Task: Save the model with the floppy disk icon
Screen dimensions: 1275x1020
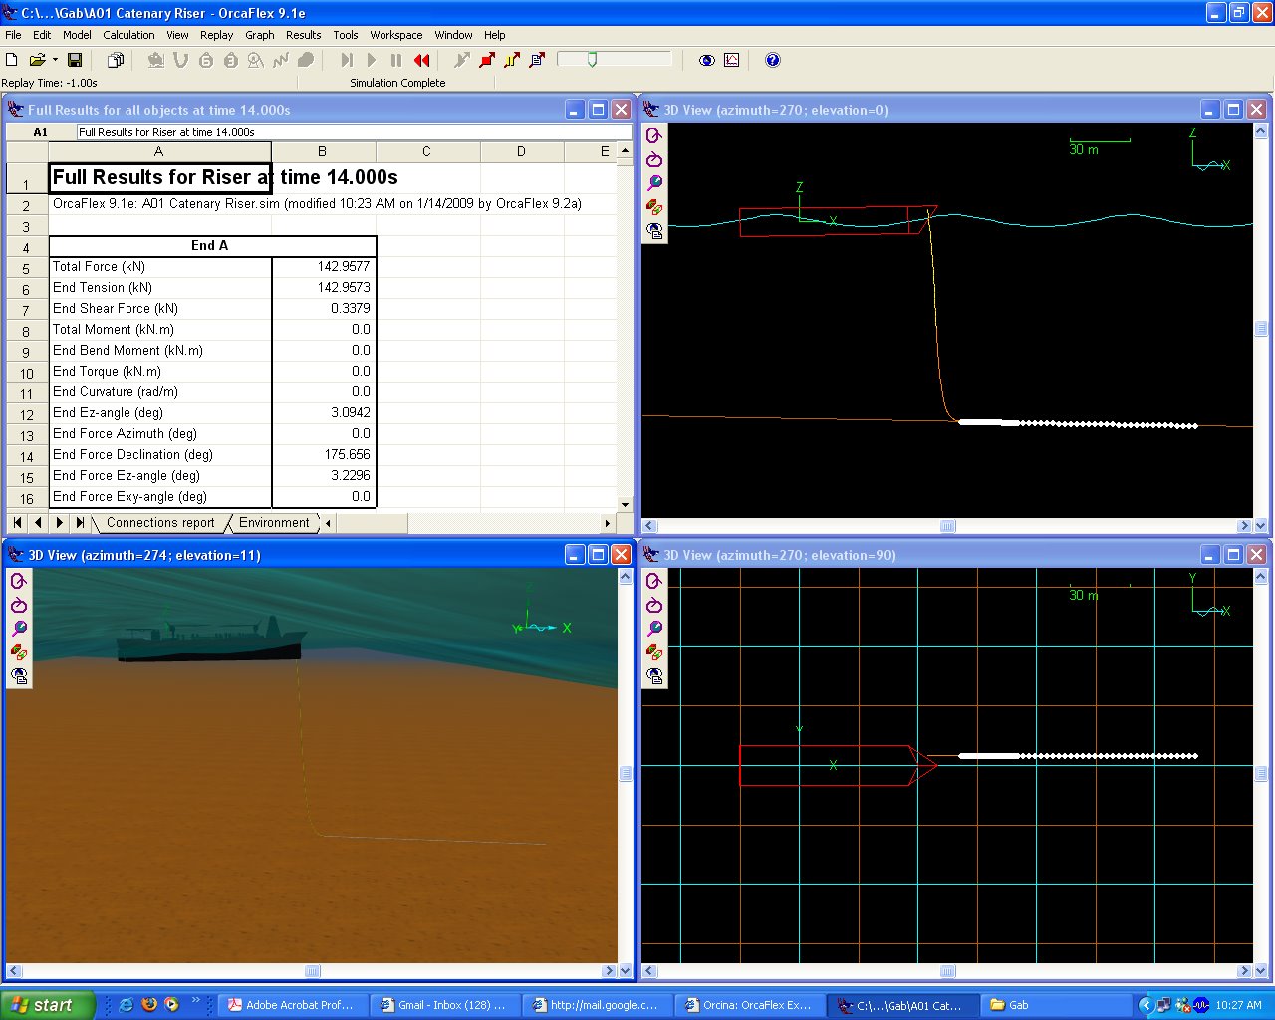Action: (75, 60)
